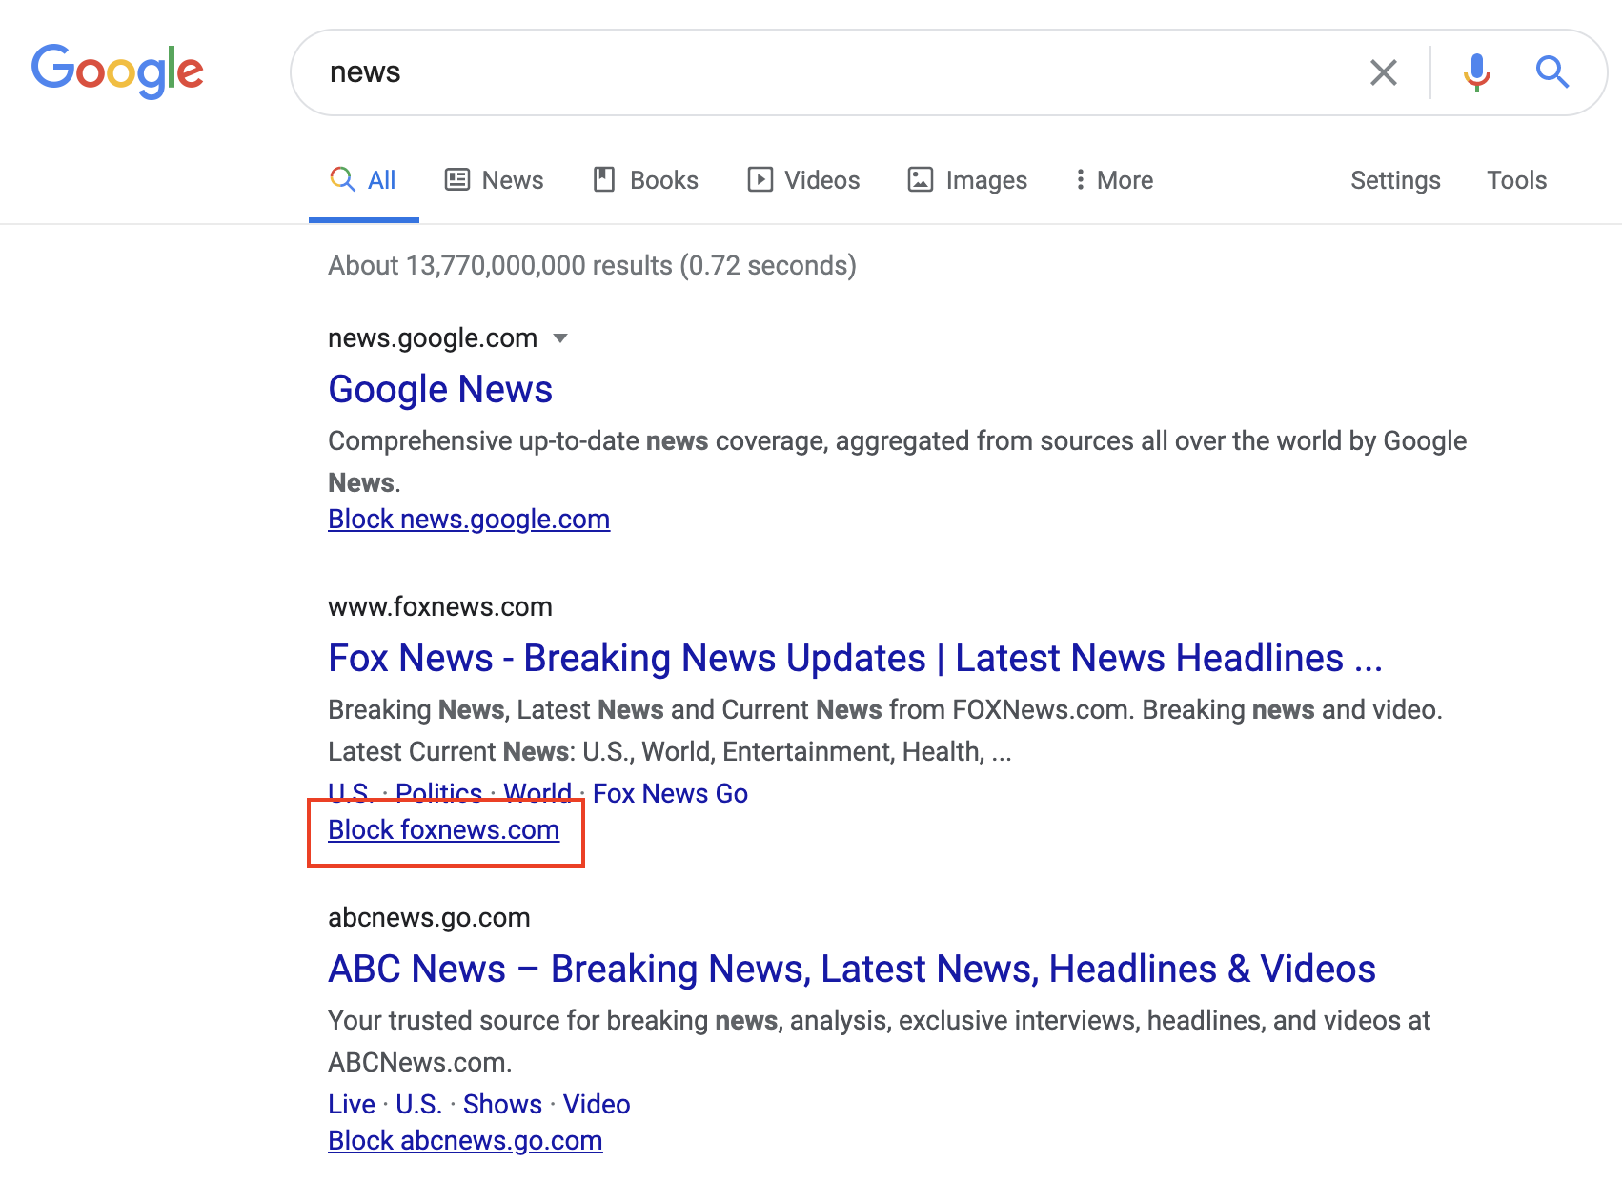The image size is (1622, 1184).
Task: Open the Fox News headline link
Action: (x=854, y=659)
